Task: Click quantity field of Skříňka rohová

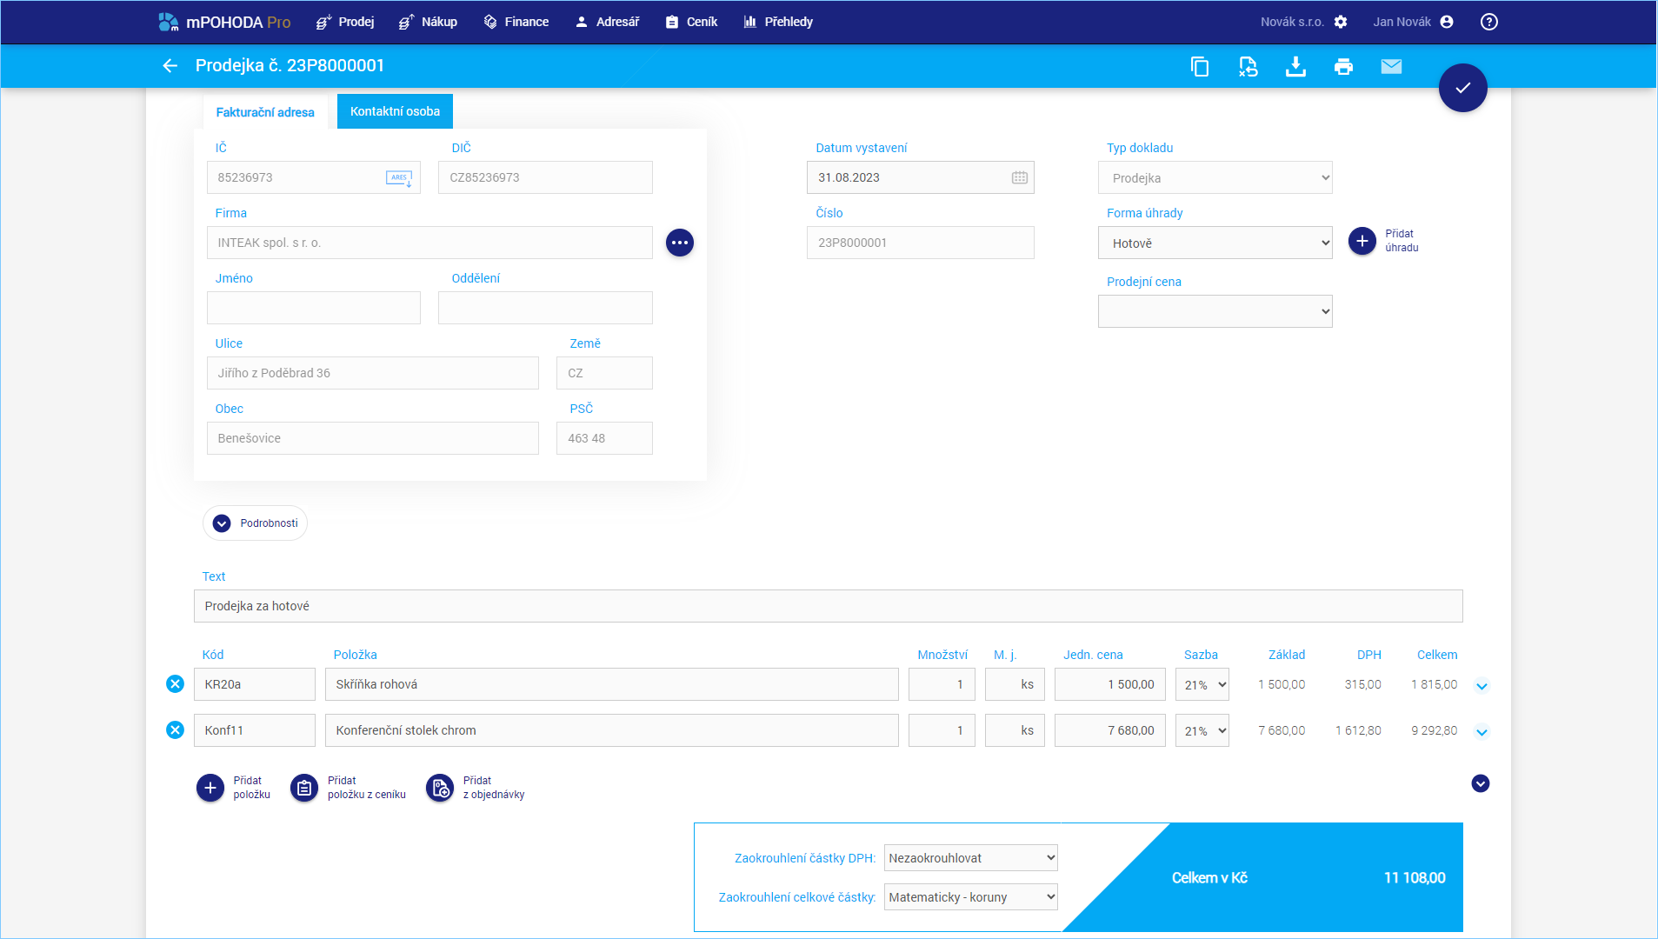Action: [x=942, y=684]
